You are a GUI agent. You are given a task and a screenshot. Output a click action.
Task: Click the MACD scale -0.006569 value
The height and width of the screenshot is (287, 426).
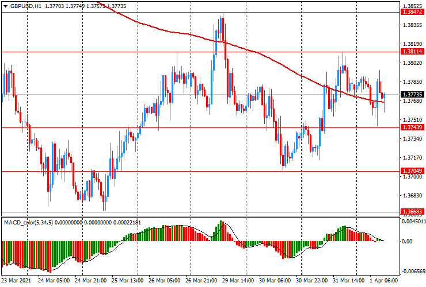[x=413, y=272]
